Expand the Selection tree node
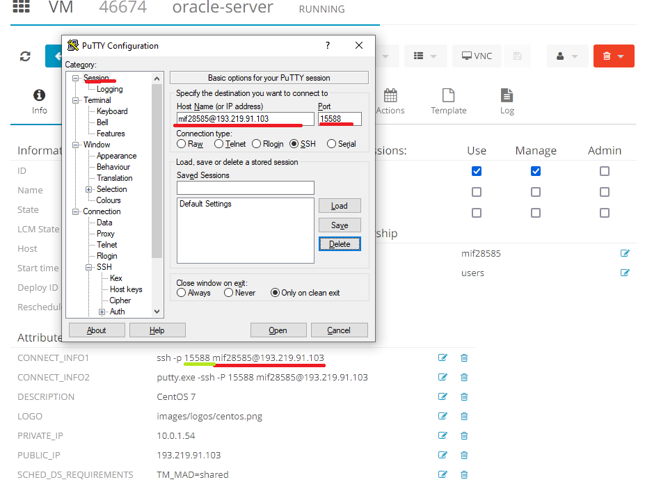Viewport: 661px width, 482px height. [x=89, y=190]
